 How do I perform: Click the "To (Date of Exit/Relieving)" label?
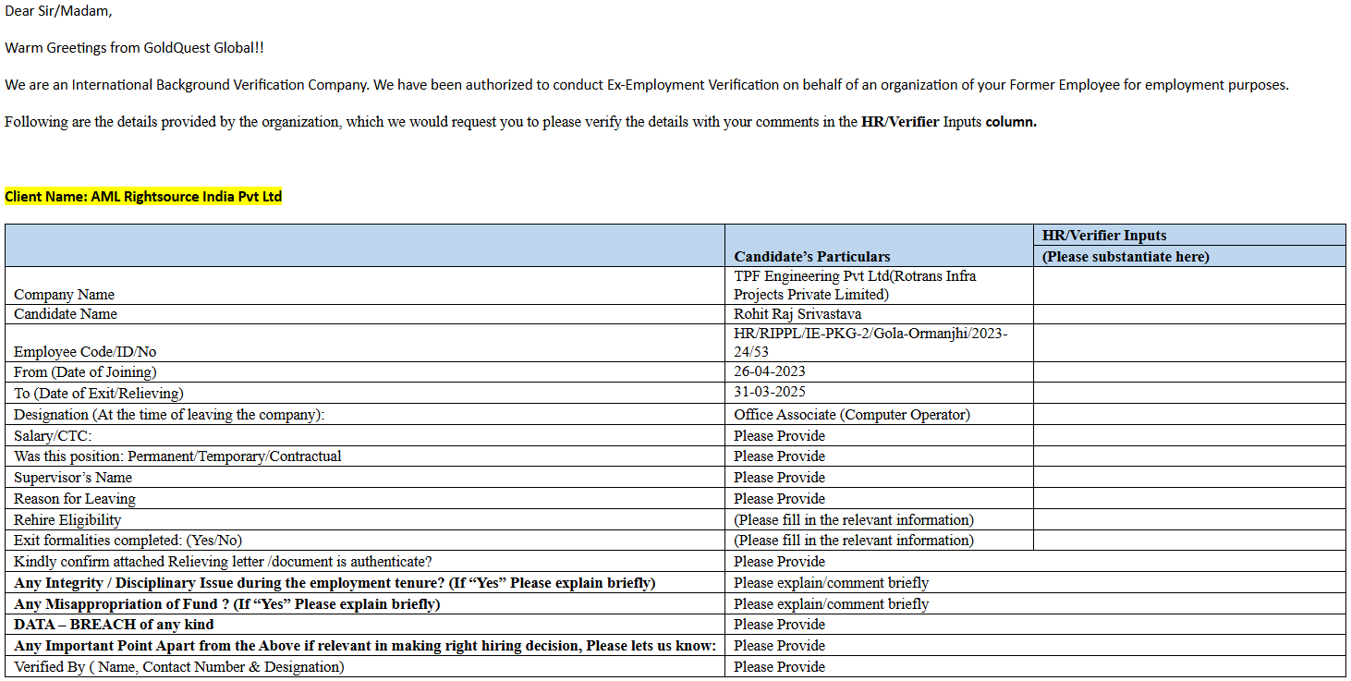pos(99,394)
